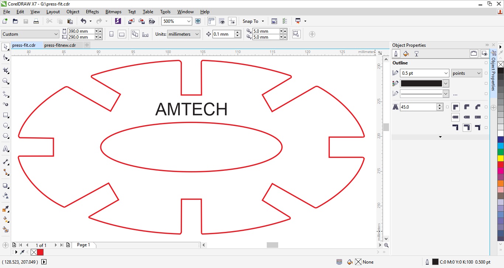
Task: Select the Shape edit tool
Action: (6, 57)
